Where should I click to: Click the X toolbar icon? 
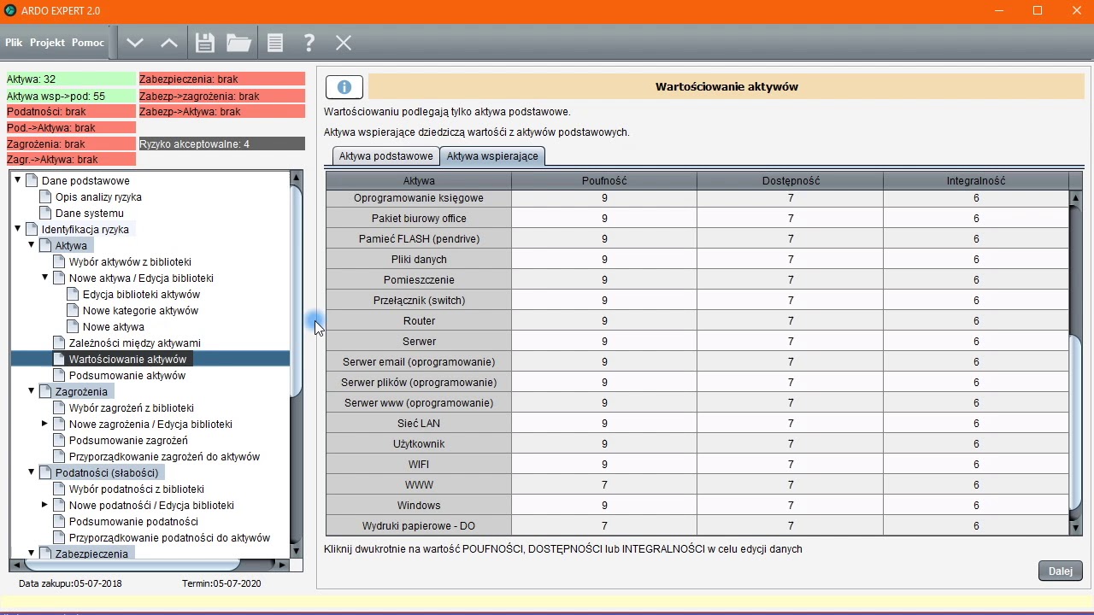click(x=344, y=43)
